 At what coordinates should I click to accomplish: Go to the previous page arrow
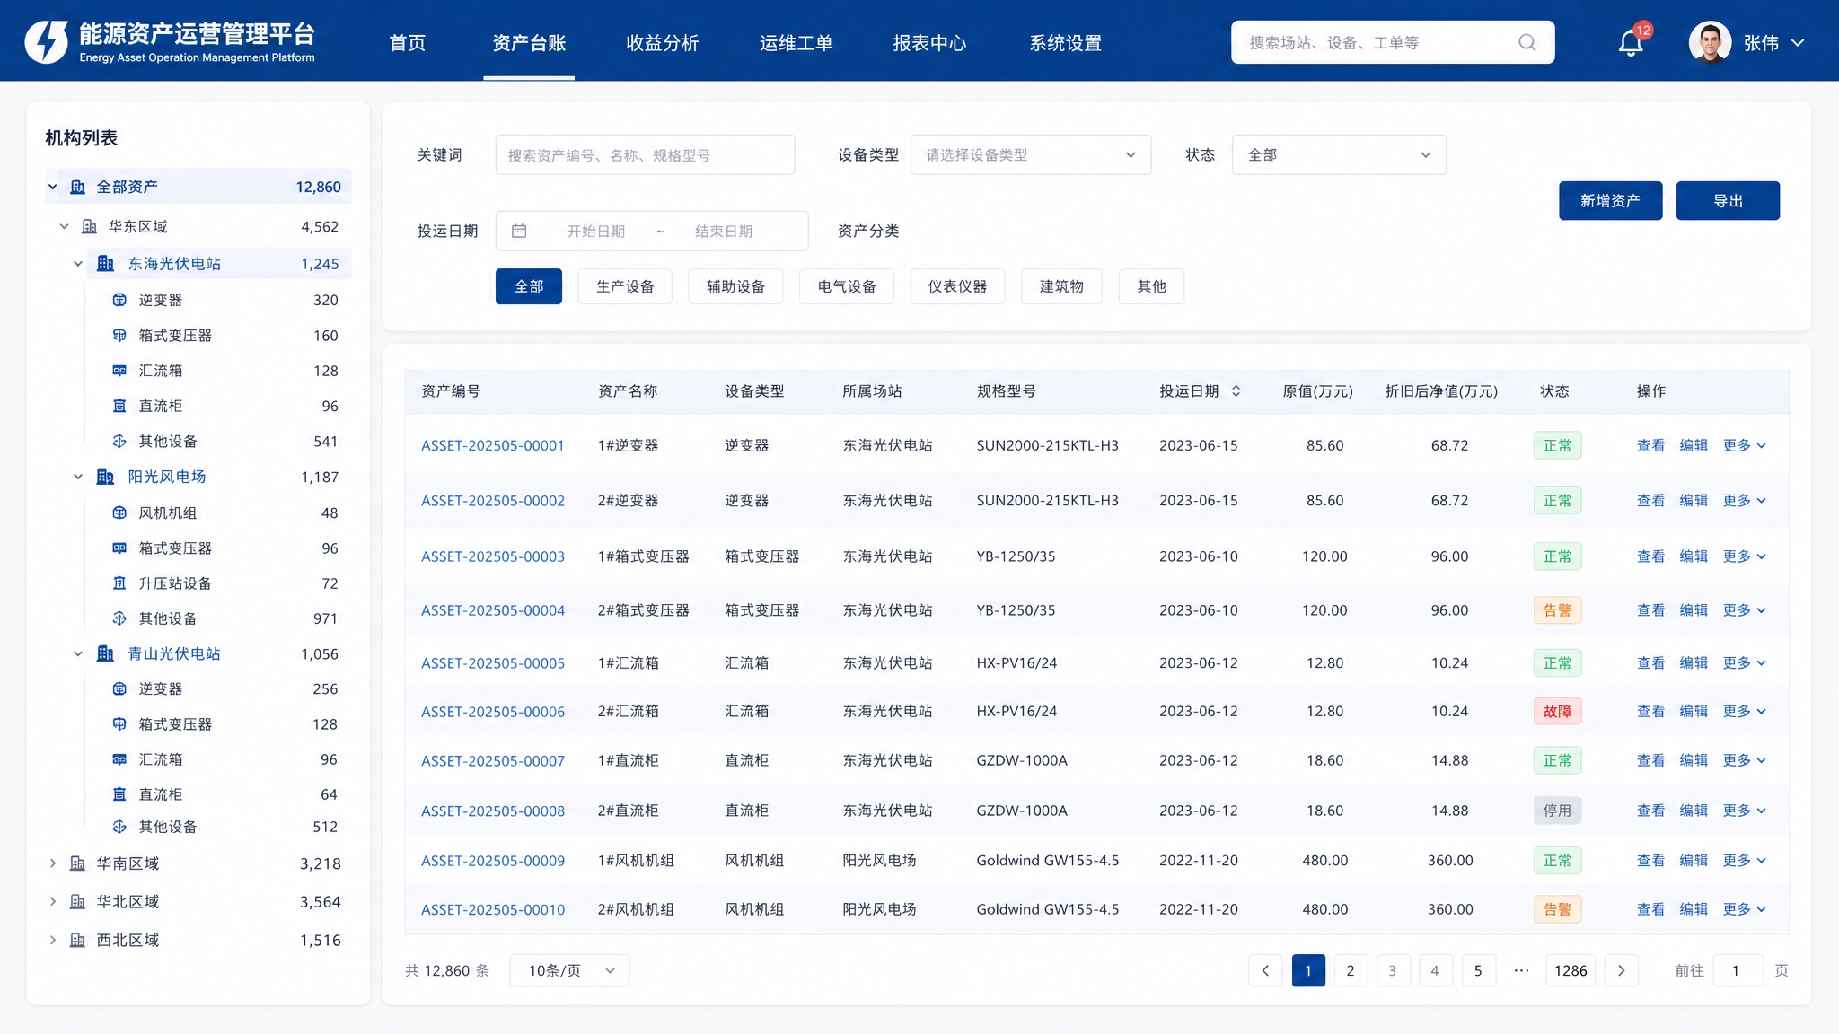click(1265, 970)
